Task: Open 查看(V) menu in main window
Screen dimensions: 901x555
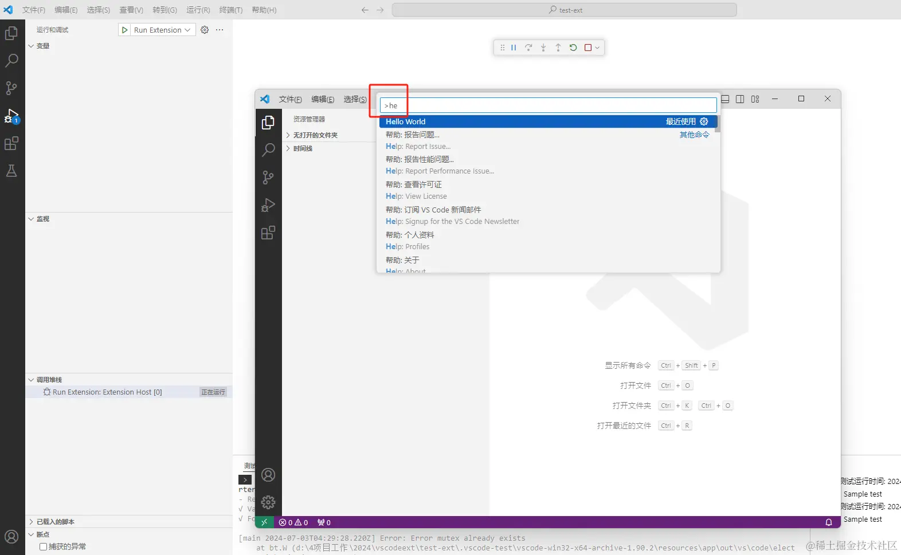Action: [131, 10]
